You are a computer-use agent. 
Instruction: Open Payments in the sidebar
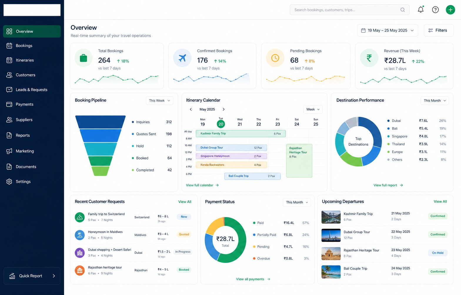[x=32, y=104]
